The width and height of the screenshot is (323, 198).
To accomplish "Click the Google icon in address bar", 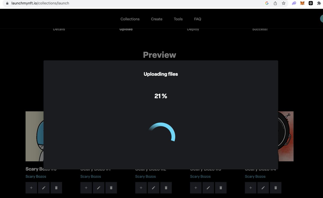I will (x=267, y=3).
